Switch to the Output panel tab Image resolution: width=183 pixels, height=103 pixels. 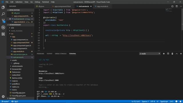(49, 54)
